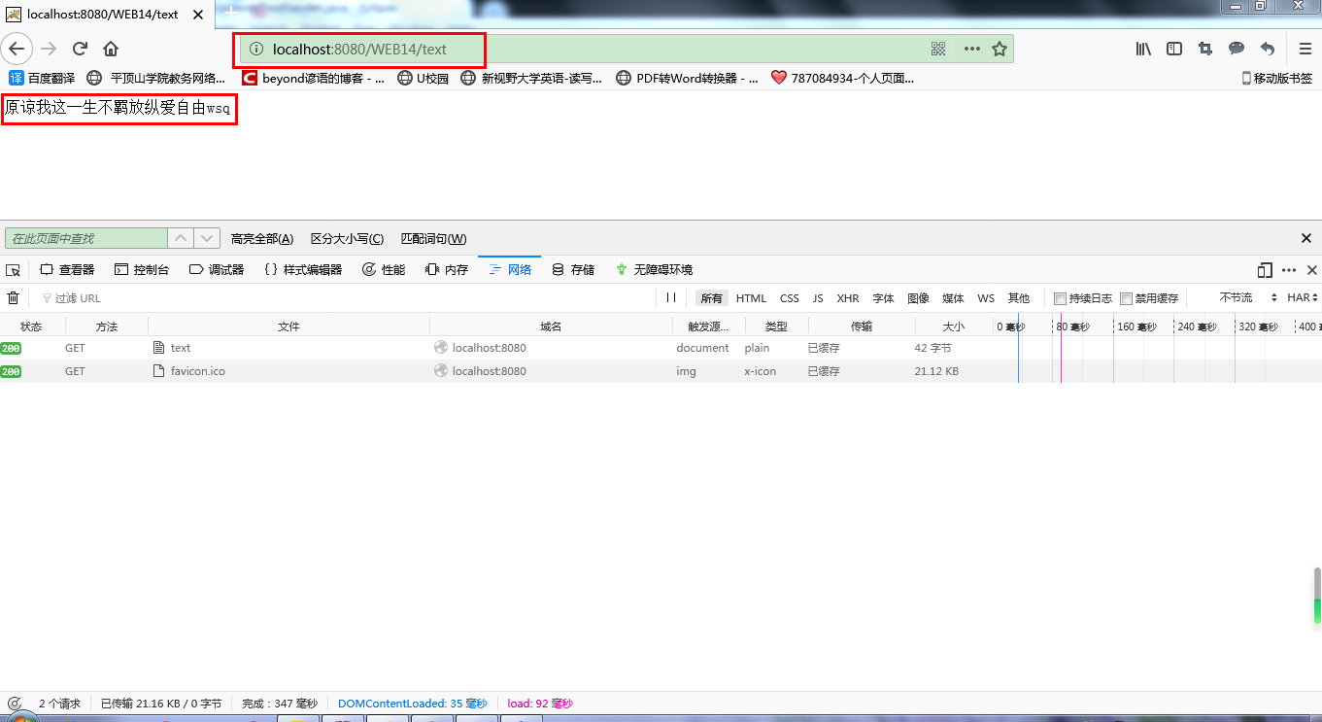Filter requests by XHR
This screenshot has width=1322, height=722.
(848, 298)
